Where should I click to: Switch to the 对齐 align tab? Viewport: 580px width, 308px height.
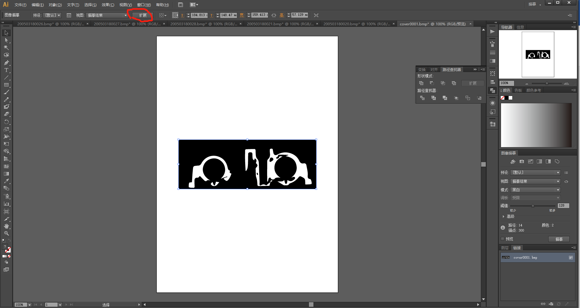[434, 70]
